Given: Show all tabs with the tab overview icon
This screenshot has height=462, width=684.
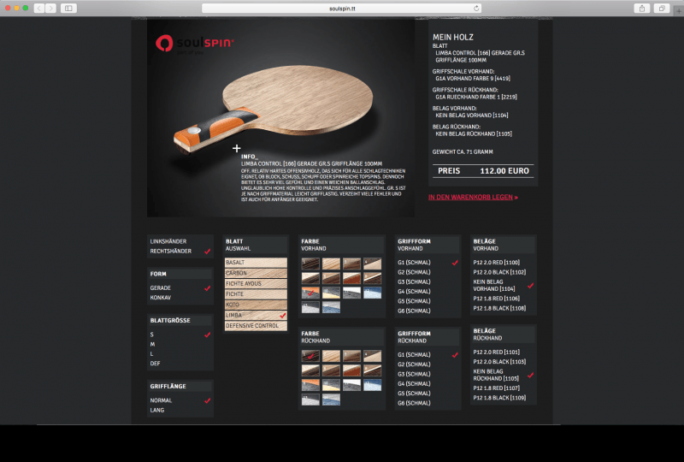Looking at the screenshot, I should (662, 9).
